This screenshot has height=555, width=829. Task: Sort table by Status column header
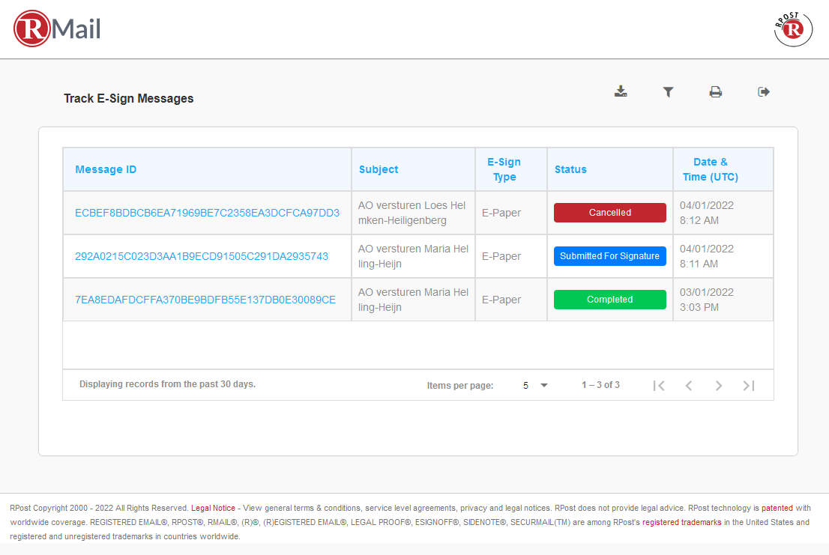click(570, 169)
